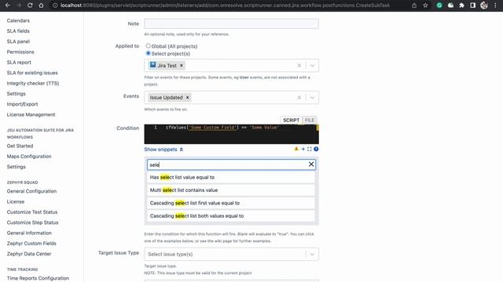Screen dimensions: 503x282
Task: Open the Chrome three-dot menu
Action: click(495, 5)
